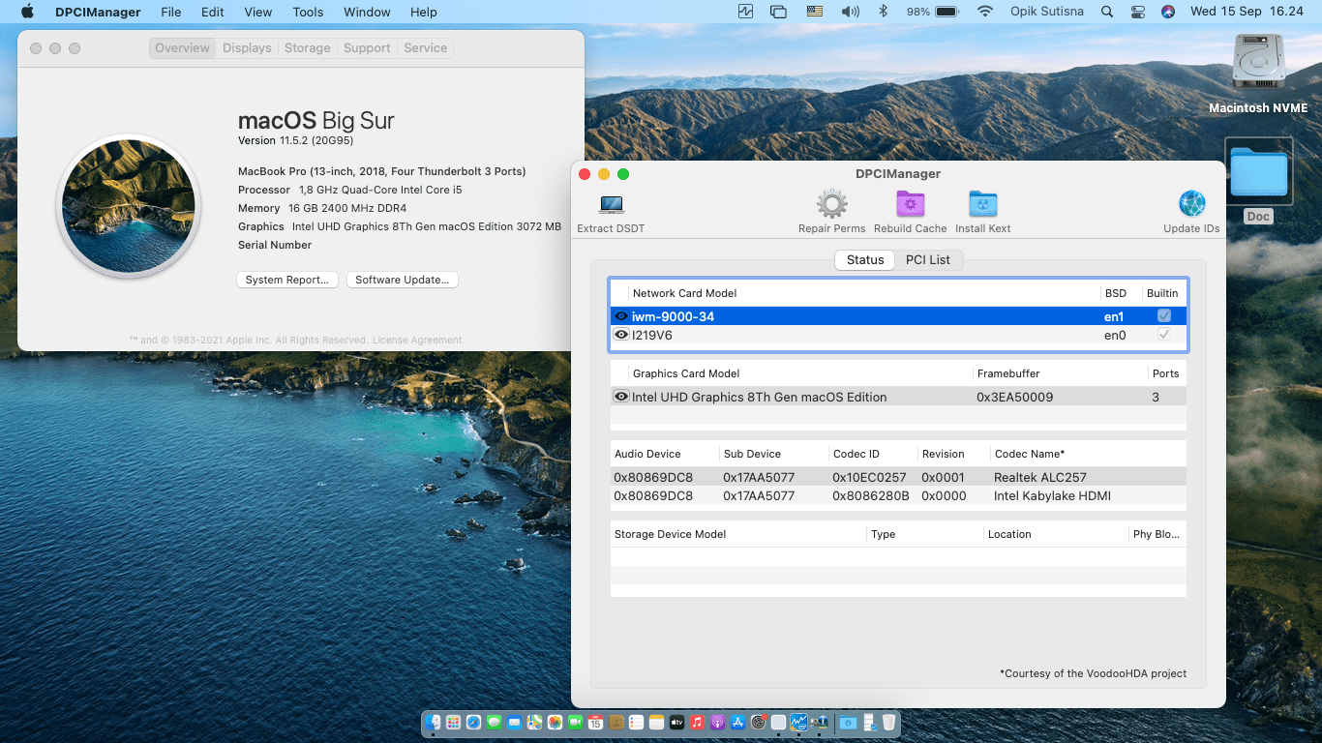Click the Rebuild Cache toolbar icon
Image resolution: width=1322 pixels, height=743 pixels.
click(911, 204)
